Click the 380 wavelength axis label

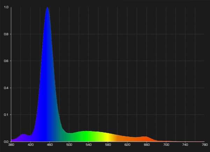[x=11, y=145]
